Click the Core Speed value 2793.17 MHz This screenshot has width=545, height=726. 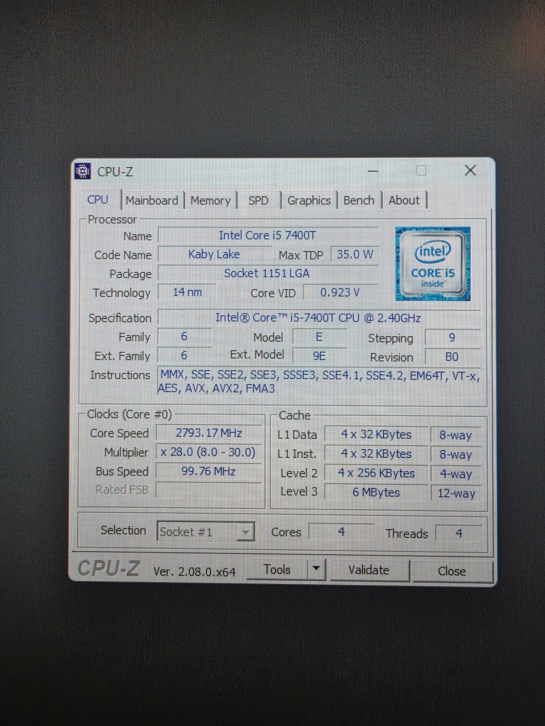click(x=209, y=433)
